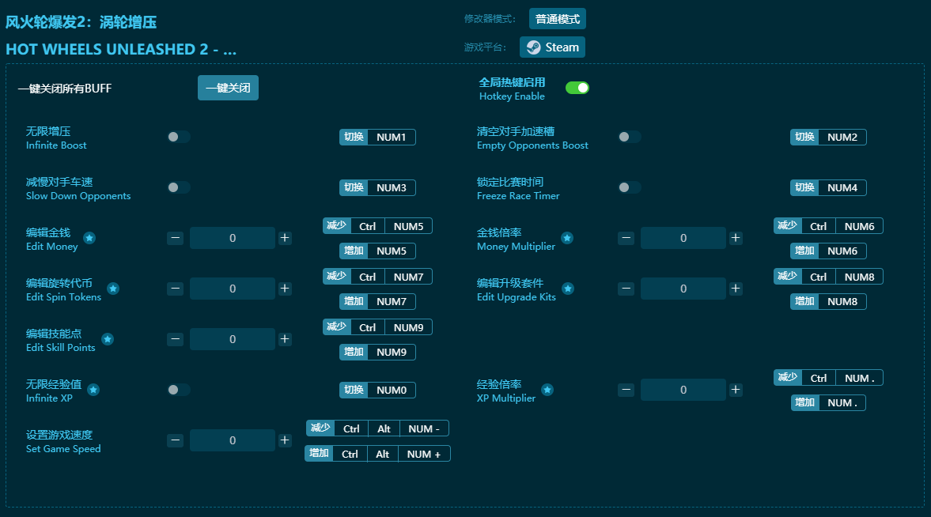Click the star icon beside Edit Money

click(89, 238)
